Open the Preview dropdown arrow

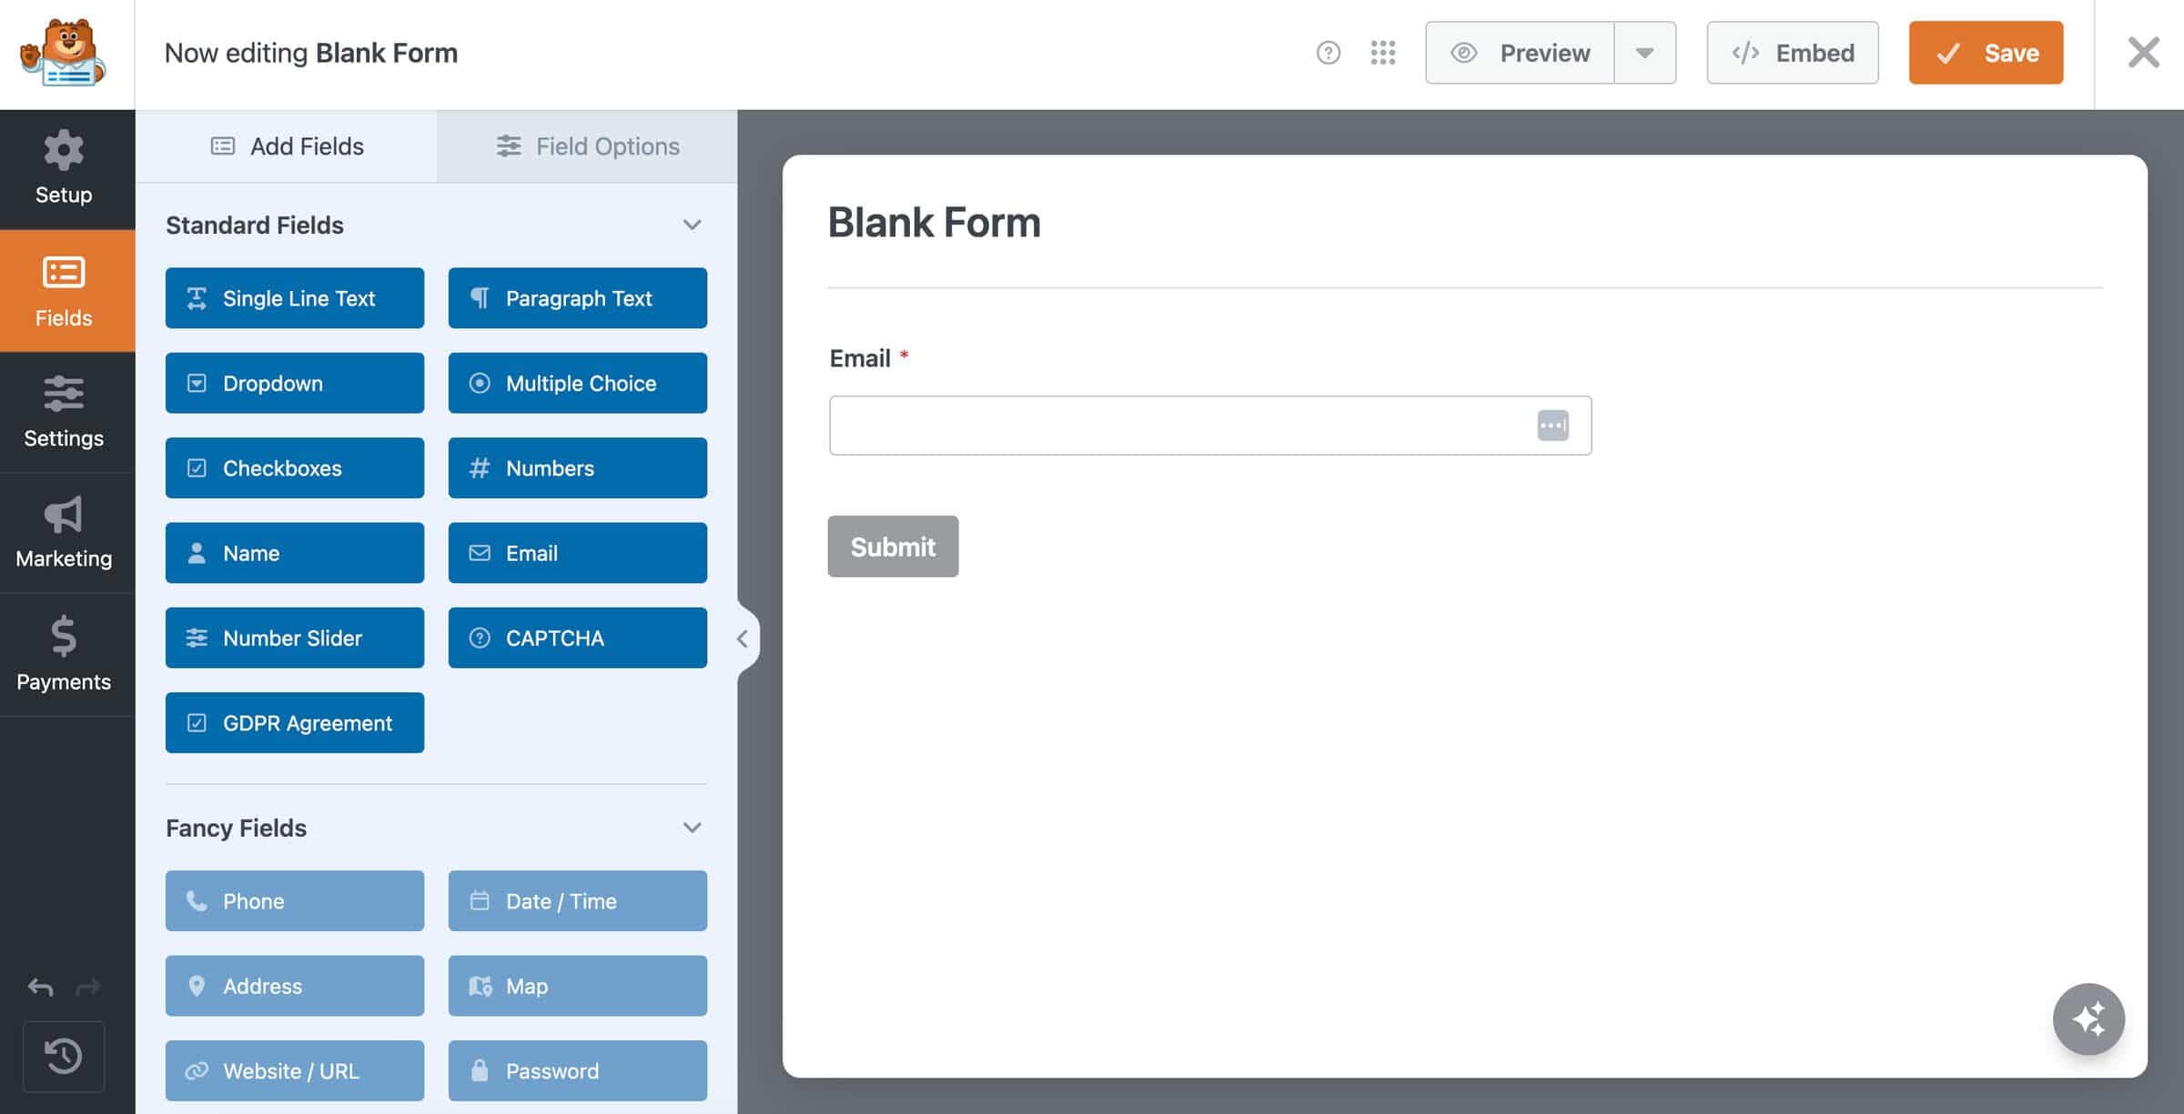(1644, 53)
